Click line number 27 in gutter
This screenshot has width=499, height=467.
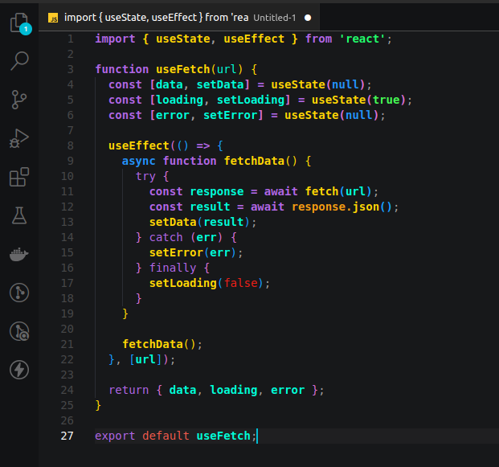point(67,436)
